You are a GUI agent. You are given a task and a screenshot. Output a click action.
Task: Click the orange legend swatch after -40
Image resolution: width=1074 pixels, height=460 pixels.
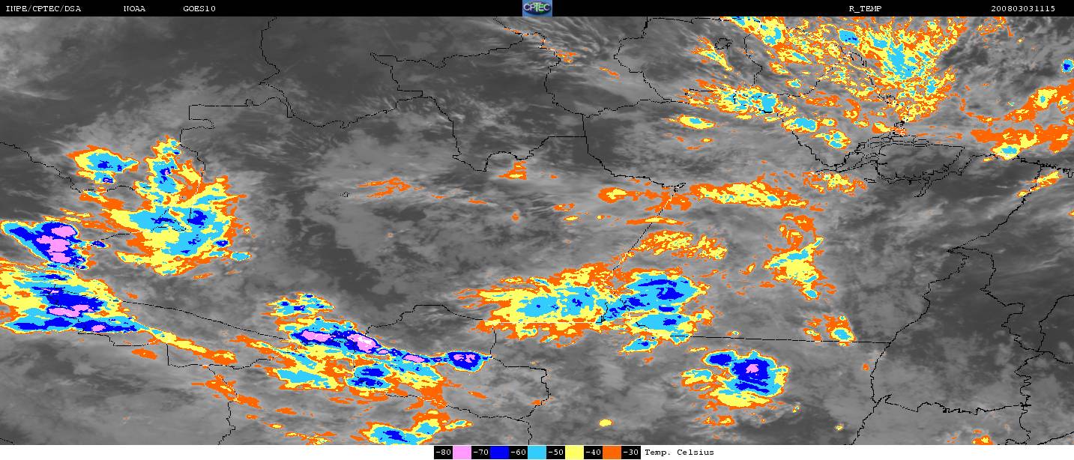point(612,452)
